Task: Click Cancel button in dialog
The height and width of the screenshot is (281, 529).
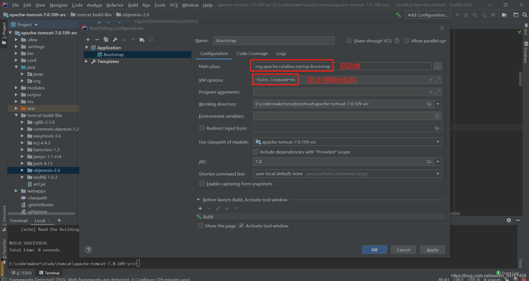Action: [403, 250]
